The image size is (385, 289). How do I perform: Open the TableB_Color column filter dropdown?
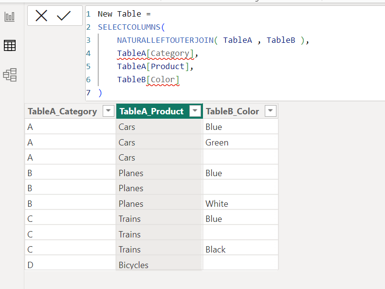[x=271, y=111]
